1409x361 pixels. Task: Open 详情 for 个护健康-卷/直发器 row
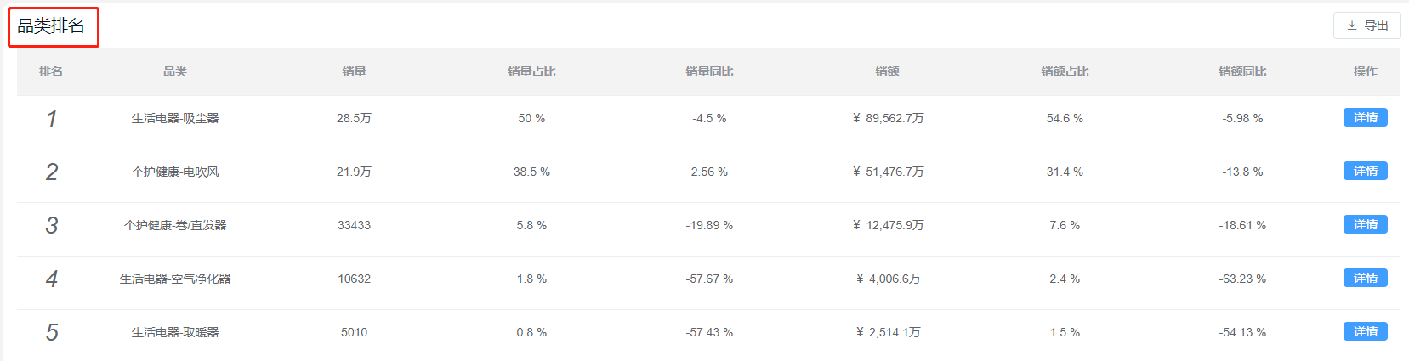point(1365,224)
